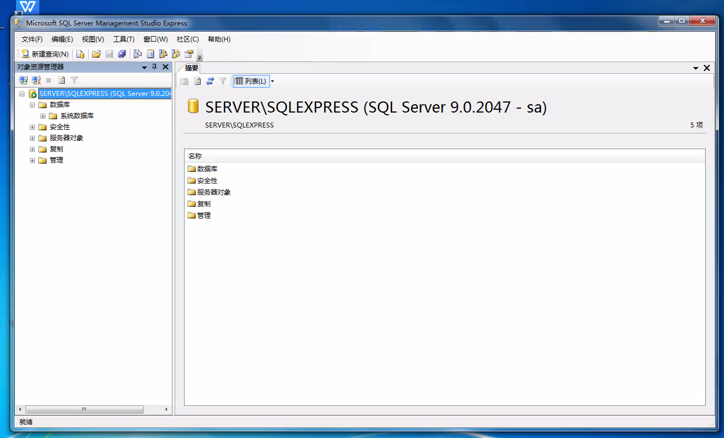Screen dimensions: 724x438
Task: Close the 摘要 document tab
Action: tap(707, 68)
